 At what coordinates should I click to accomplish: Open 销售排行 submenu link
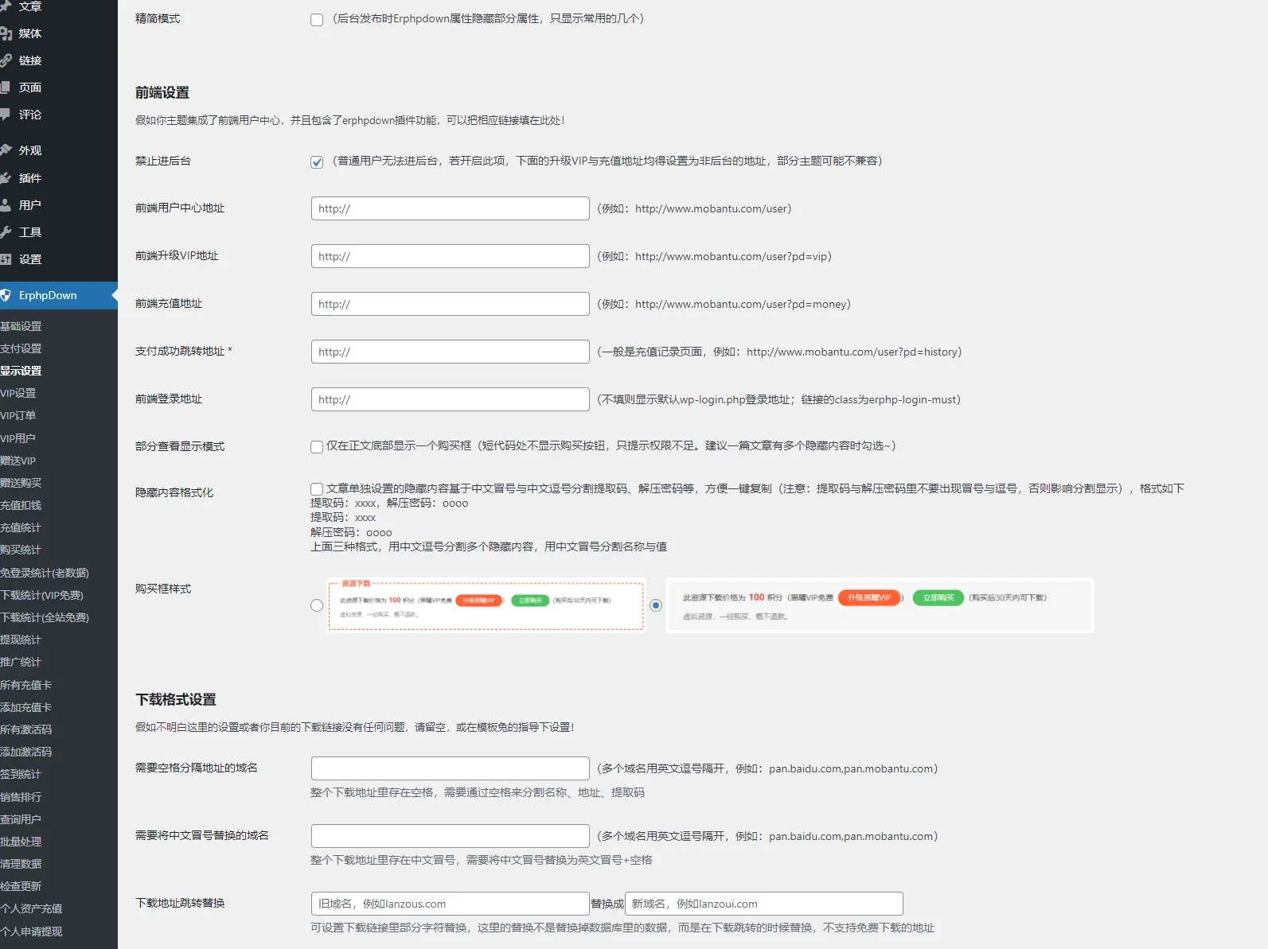[21, 797]
